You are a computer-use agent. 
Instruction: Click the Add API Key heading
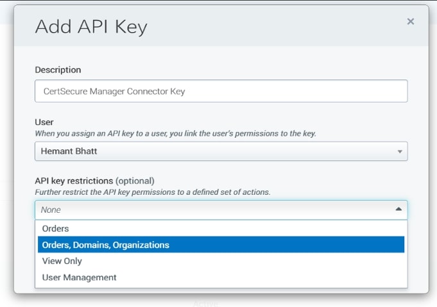(90, 26)
